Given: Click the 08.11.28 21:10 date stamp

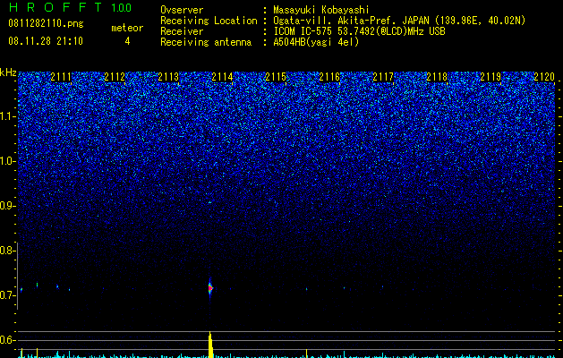Looking at the screenshot, I should point(46,41).
